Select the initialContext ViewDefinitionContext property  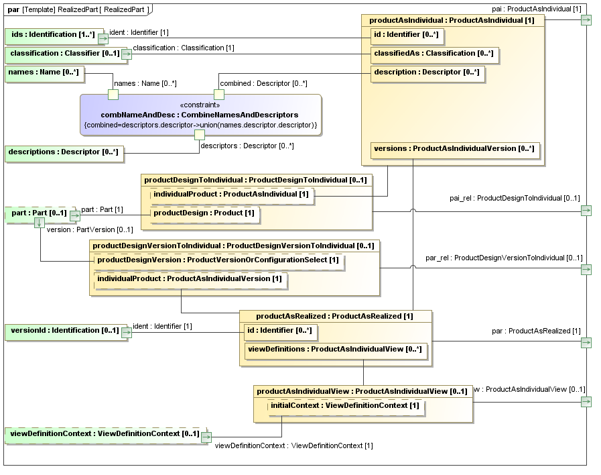(x=344, y=407)
